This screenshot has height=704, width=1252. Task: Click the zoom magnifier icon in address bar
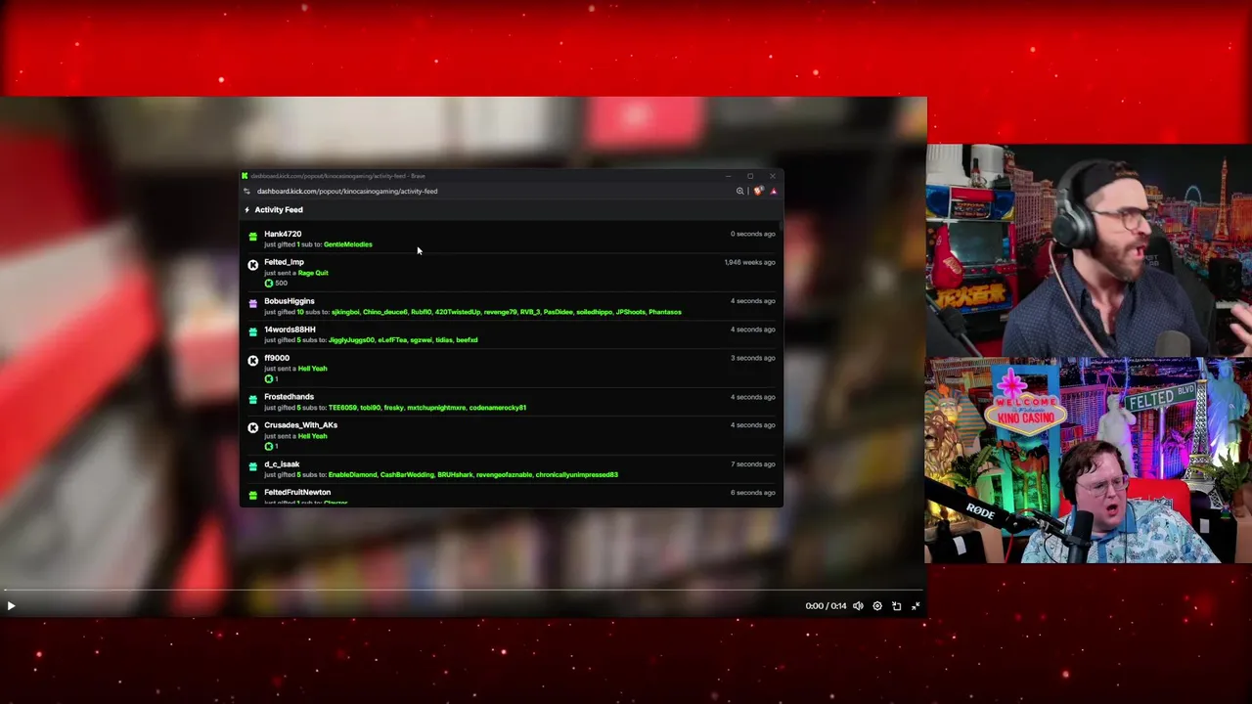coord(740,192)
